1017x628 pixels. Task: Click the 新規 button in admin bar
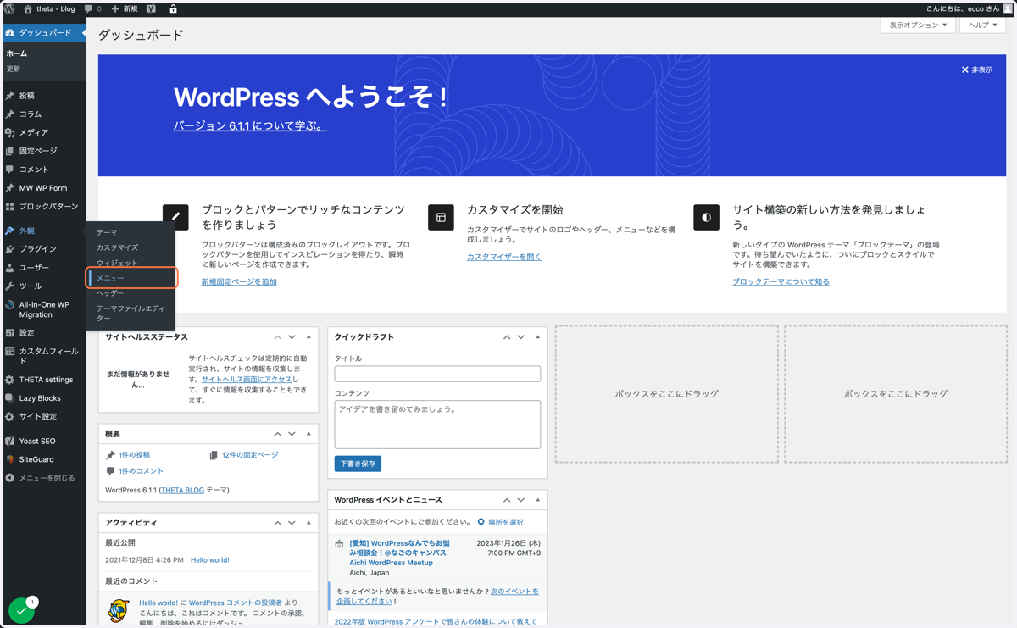pyautogui.click(x=124, y=8)
